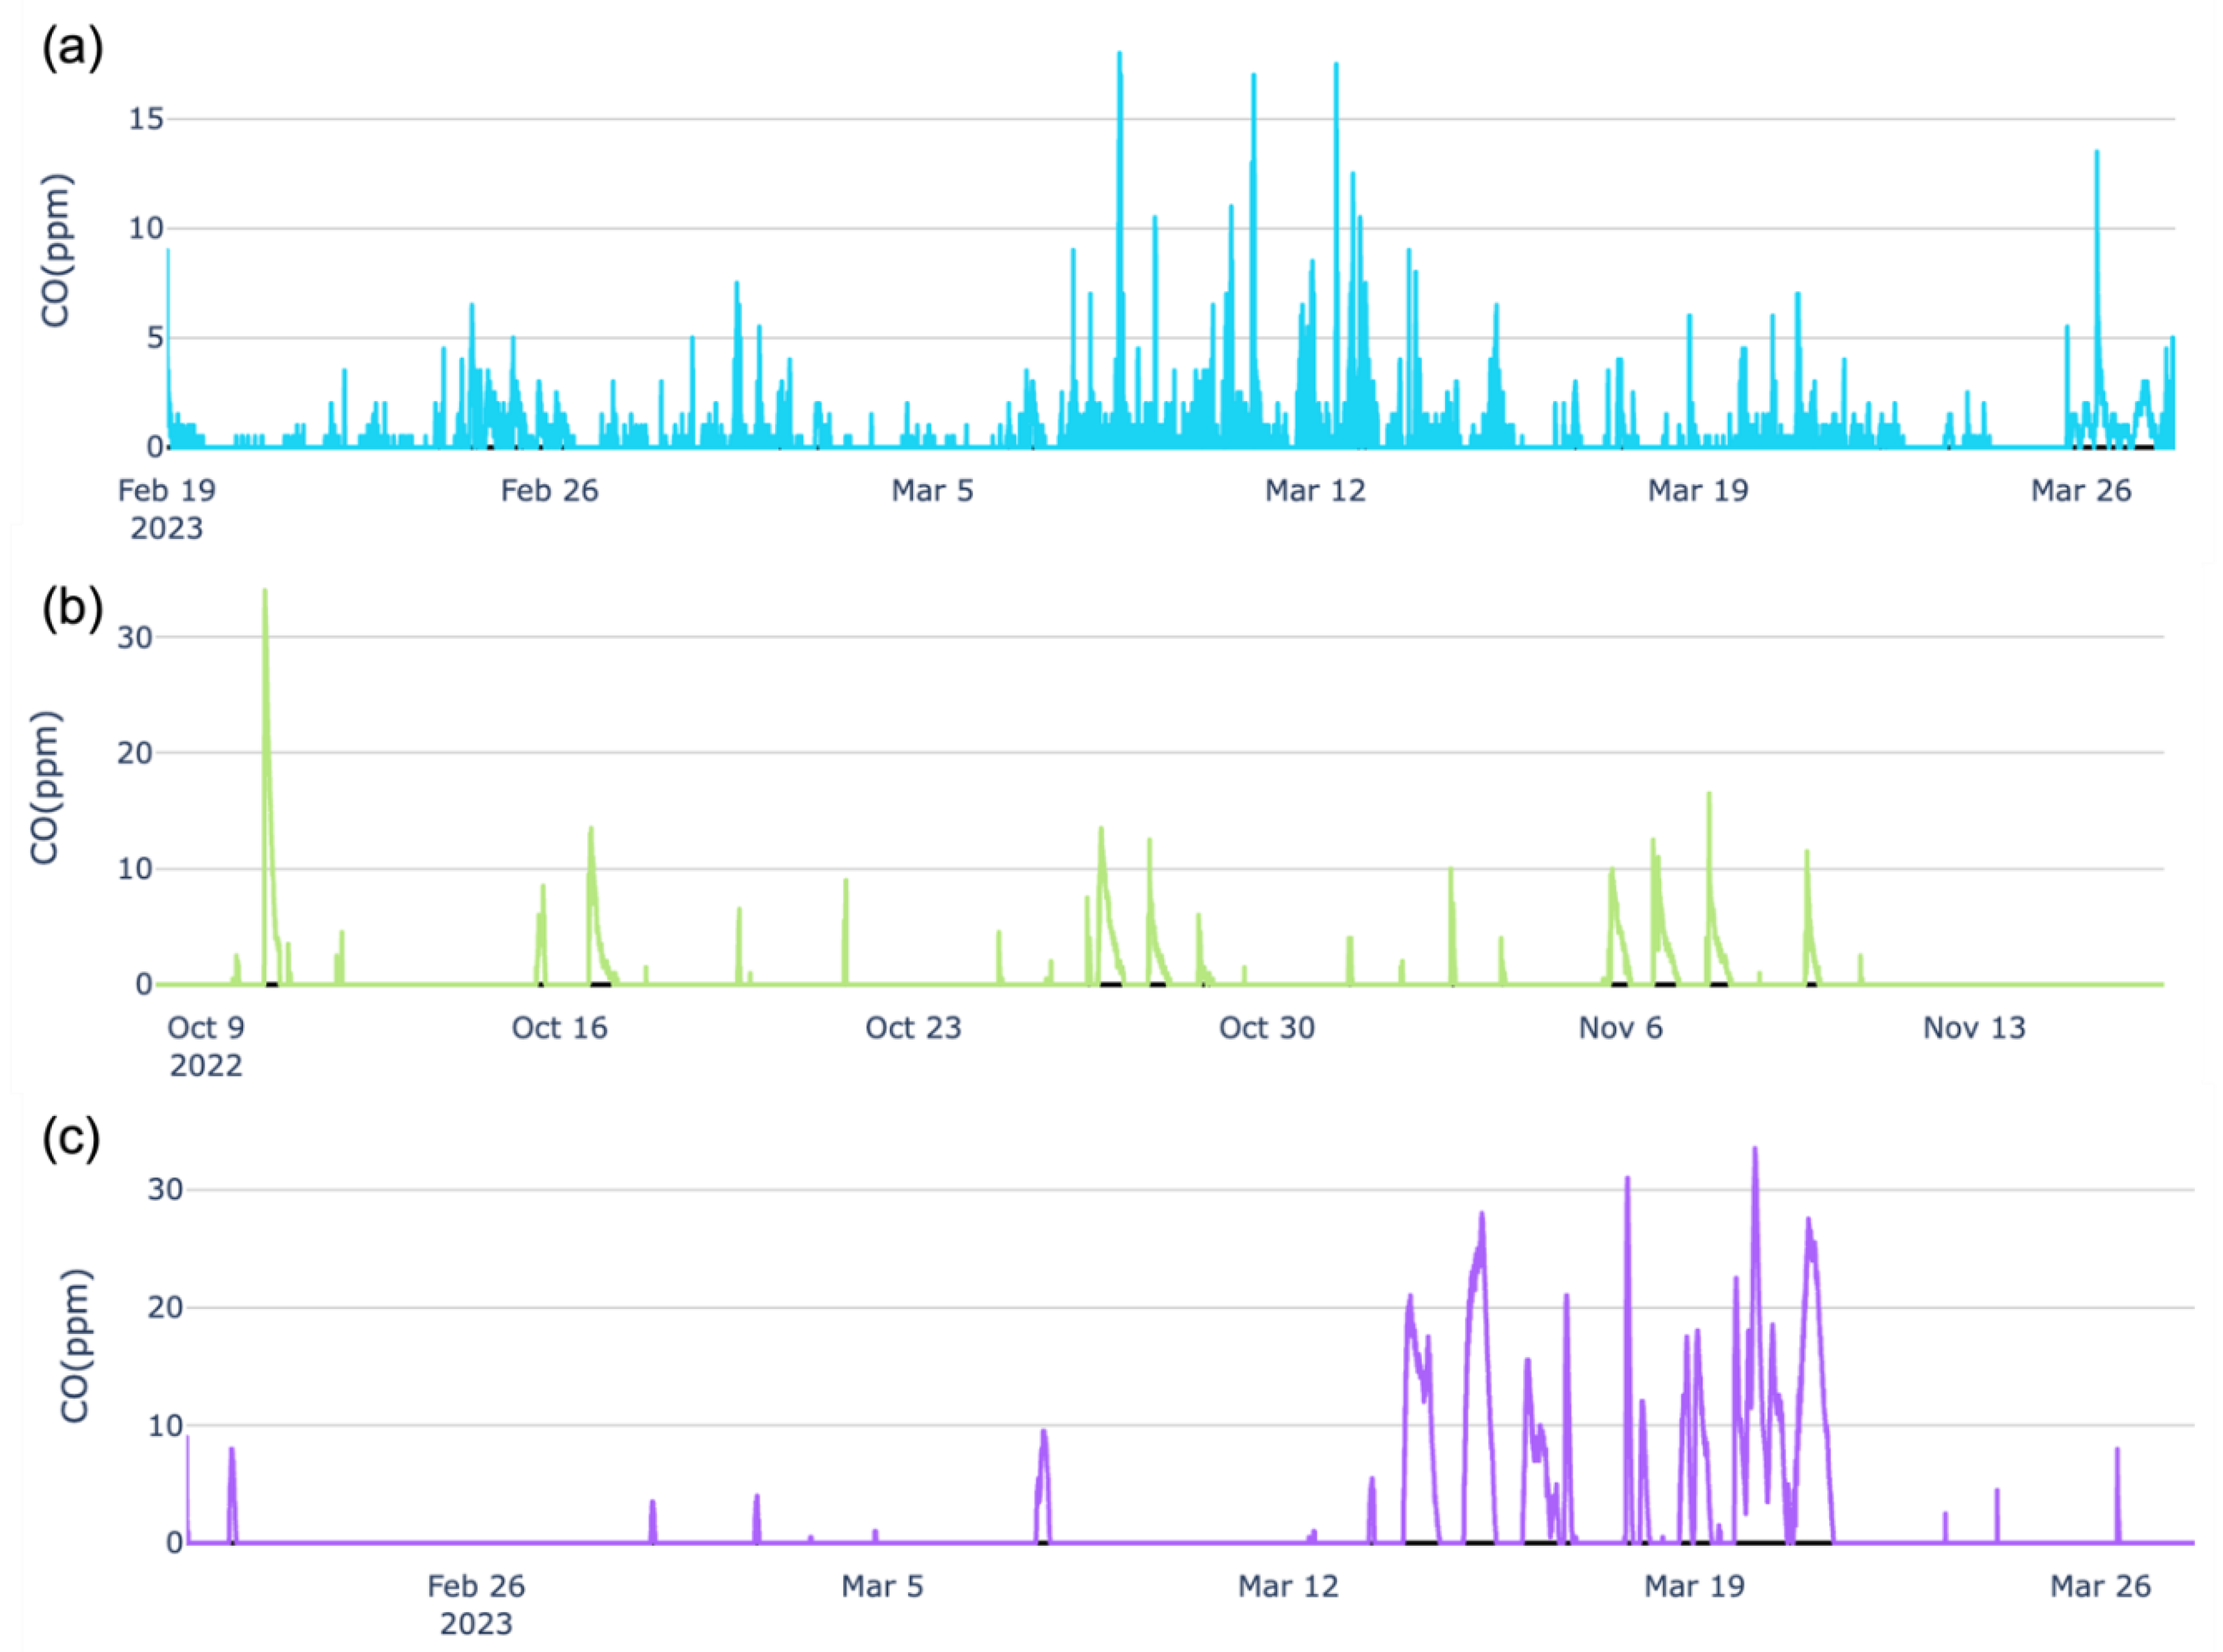Click the CO(ppm) axis title of panel (c)

(76, 1345)
